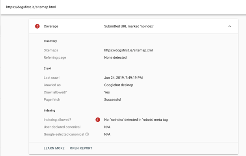Click the 'Yes' crawl allowed value
The image size is (246, 156).
click(x=107, y=92)
